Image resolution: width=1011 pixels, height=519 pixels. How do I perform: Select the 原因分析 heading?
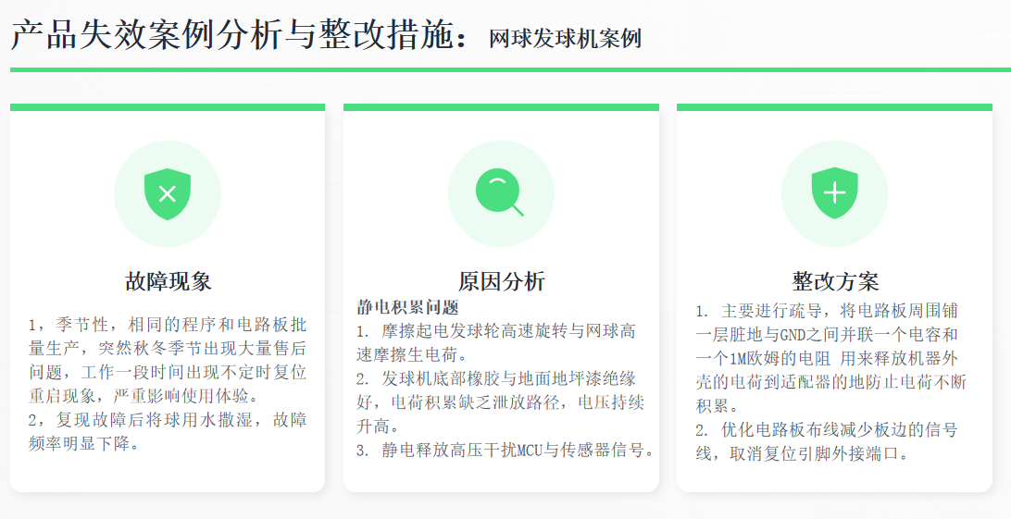click(501, 281)
